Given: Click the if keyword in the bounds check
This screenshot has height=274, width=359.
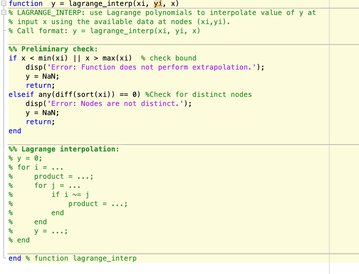Looking at the screenshot, I should (x=12, y=58).
